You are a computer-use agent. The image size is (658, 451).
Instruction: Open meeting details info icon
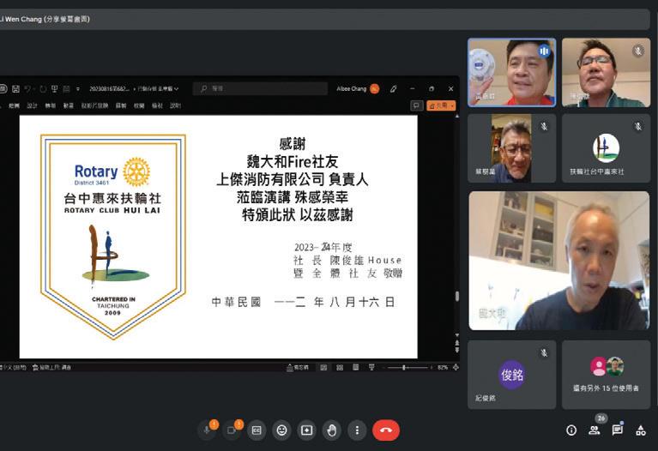(x=571, y=430)
